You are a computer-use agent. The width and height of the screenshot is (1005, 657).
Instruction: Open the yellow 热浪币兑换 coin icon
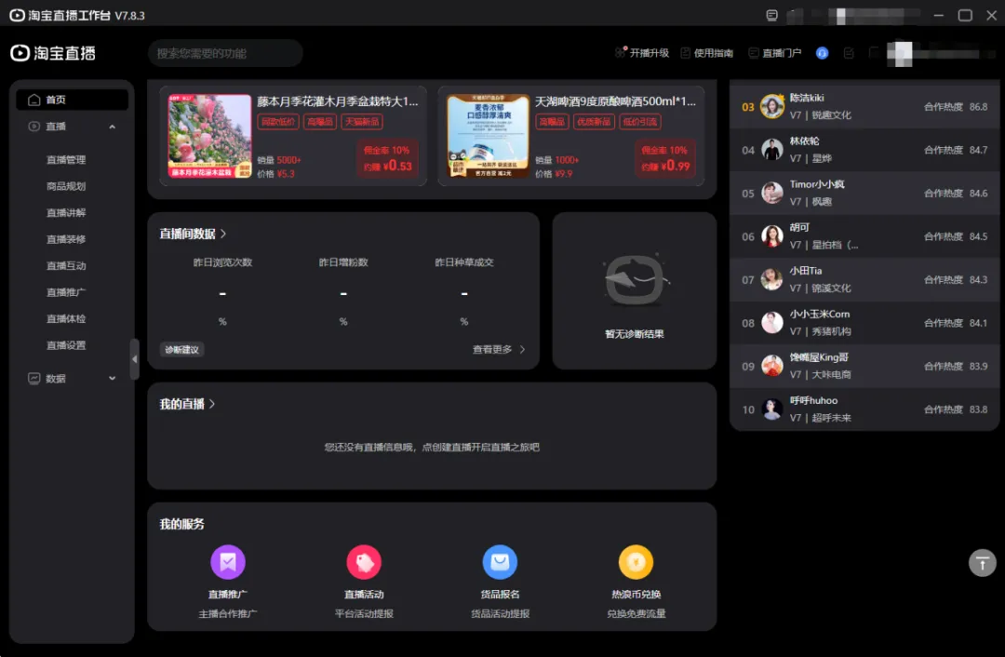click(x=636, y=562)
